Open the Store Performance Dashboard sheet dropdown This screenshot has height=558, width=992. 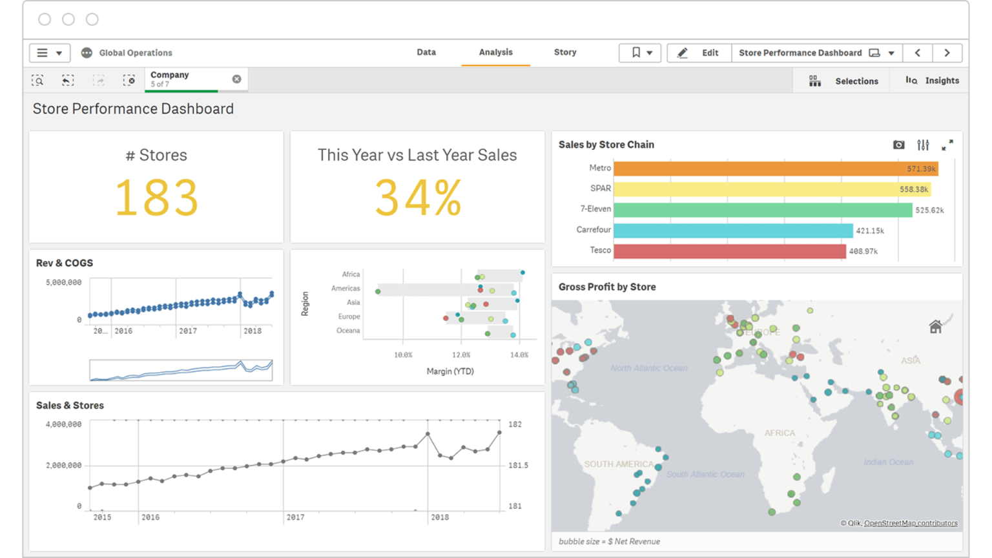[x=892, y=53]
